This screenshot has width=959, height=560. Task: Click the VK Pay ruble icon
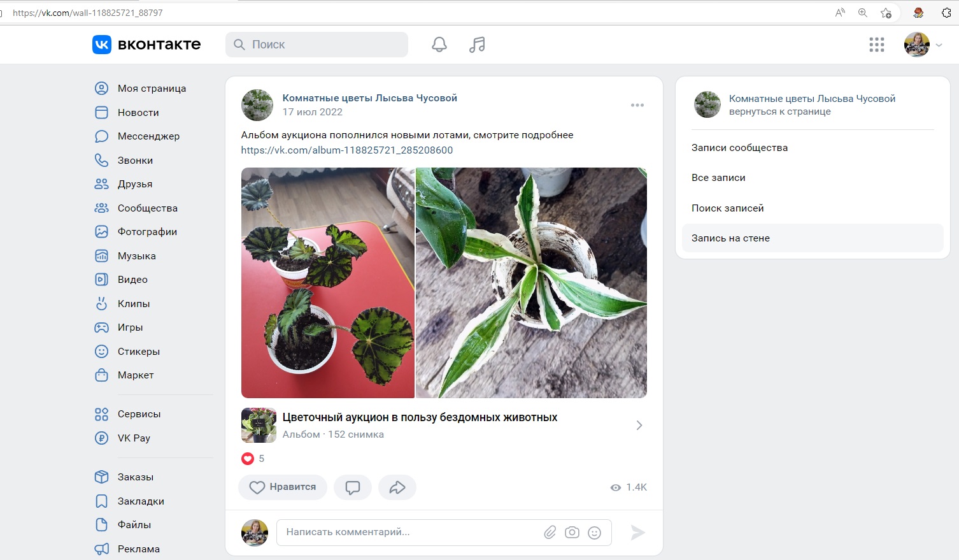[x=101, y=438]
